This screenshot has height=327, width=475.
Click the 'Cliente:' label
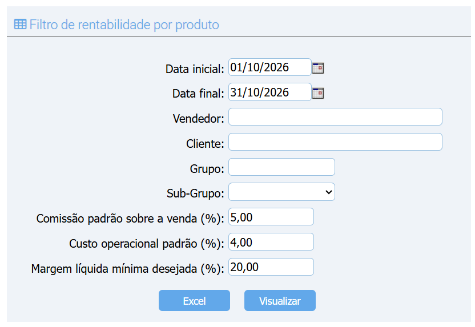point(205,144)
